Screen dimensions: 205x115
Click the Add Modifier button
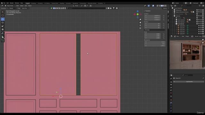189,82
